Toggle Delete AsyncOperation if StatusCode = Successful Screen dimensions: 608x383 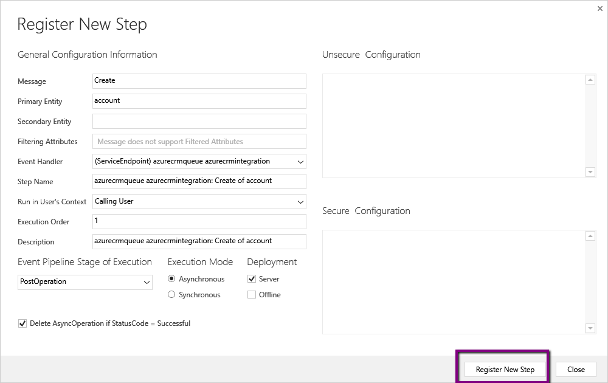[22, 323]
